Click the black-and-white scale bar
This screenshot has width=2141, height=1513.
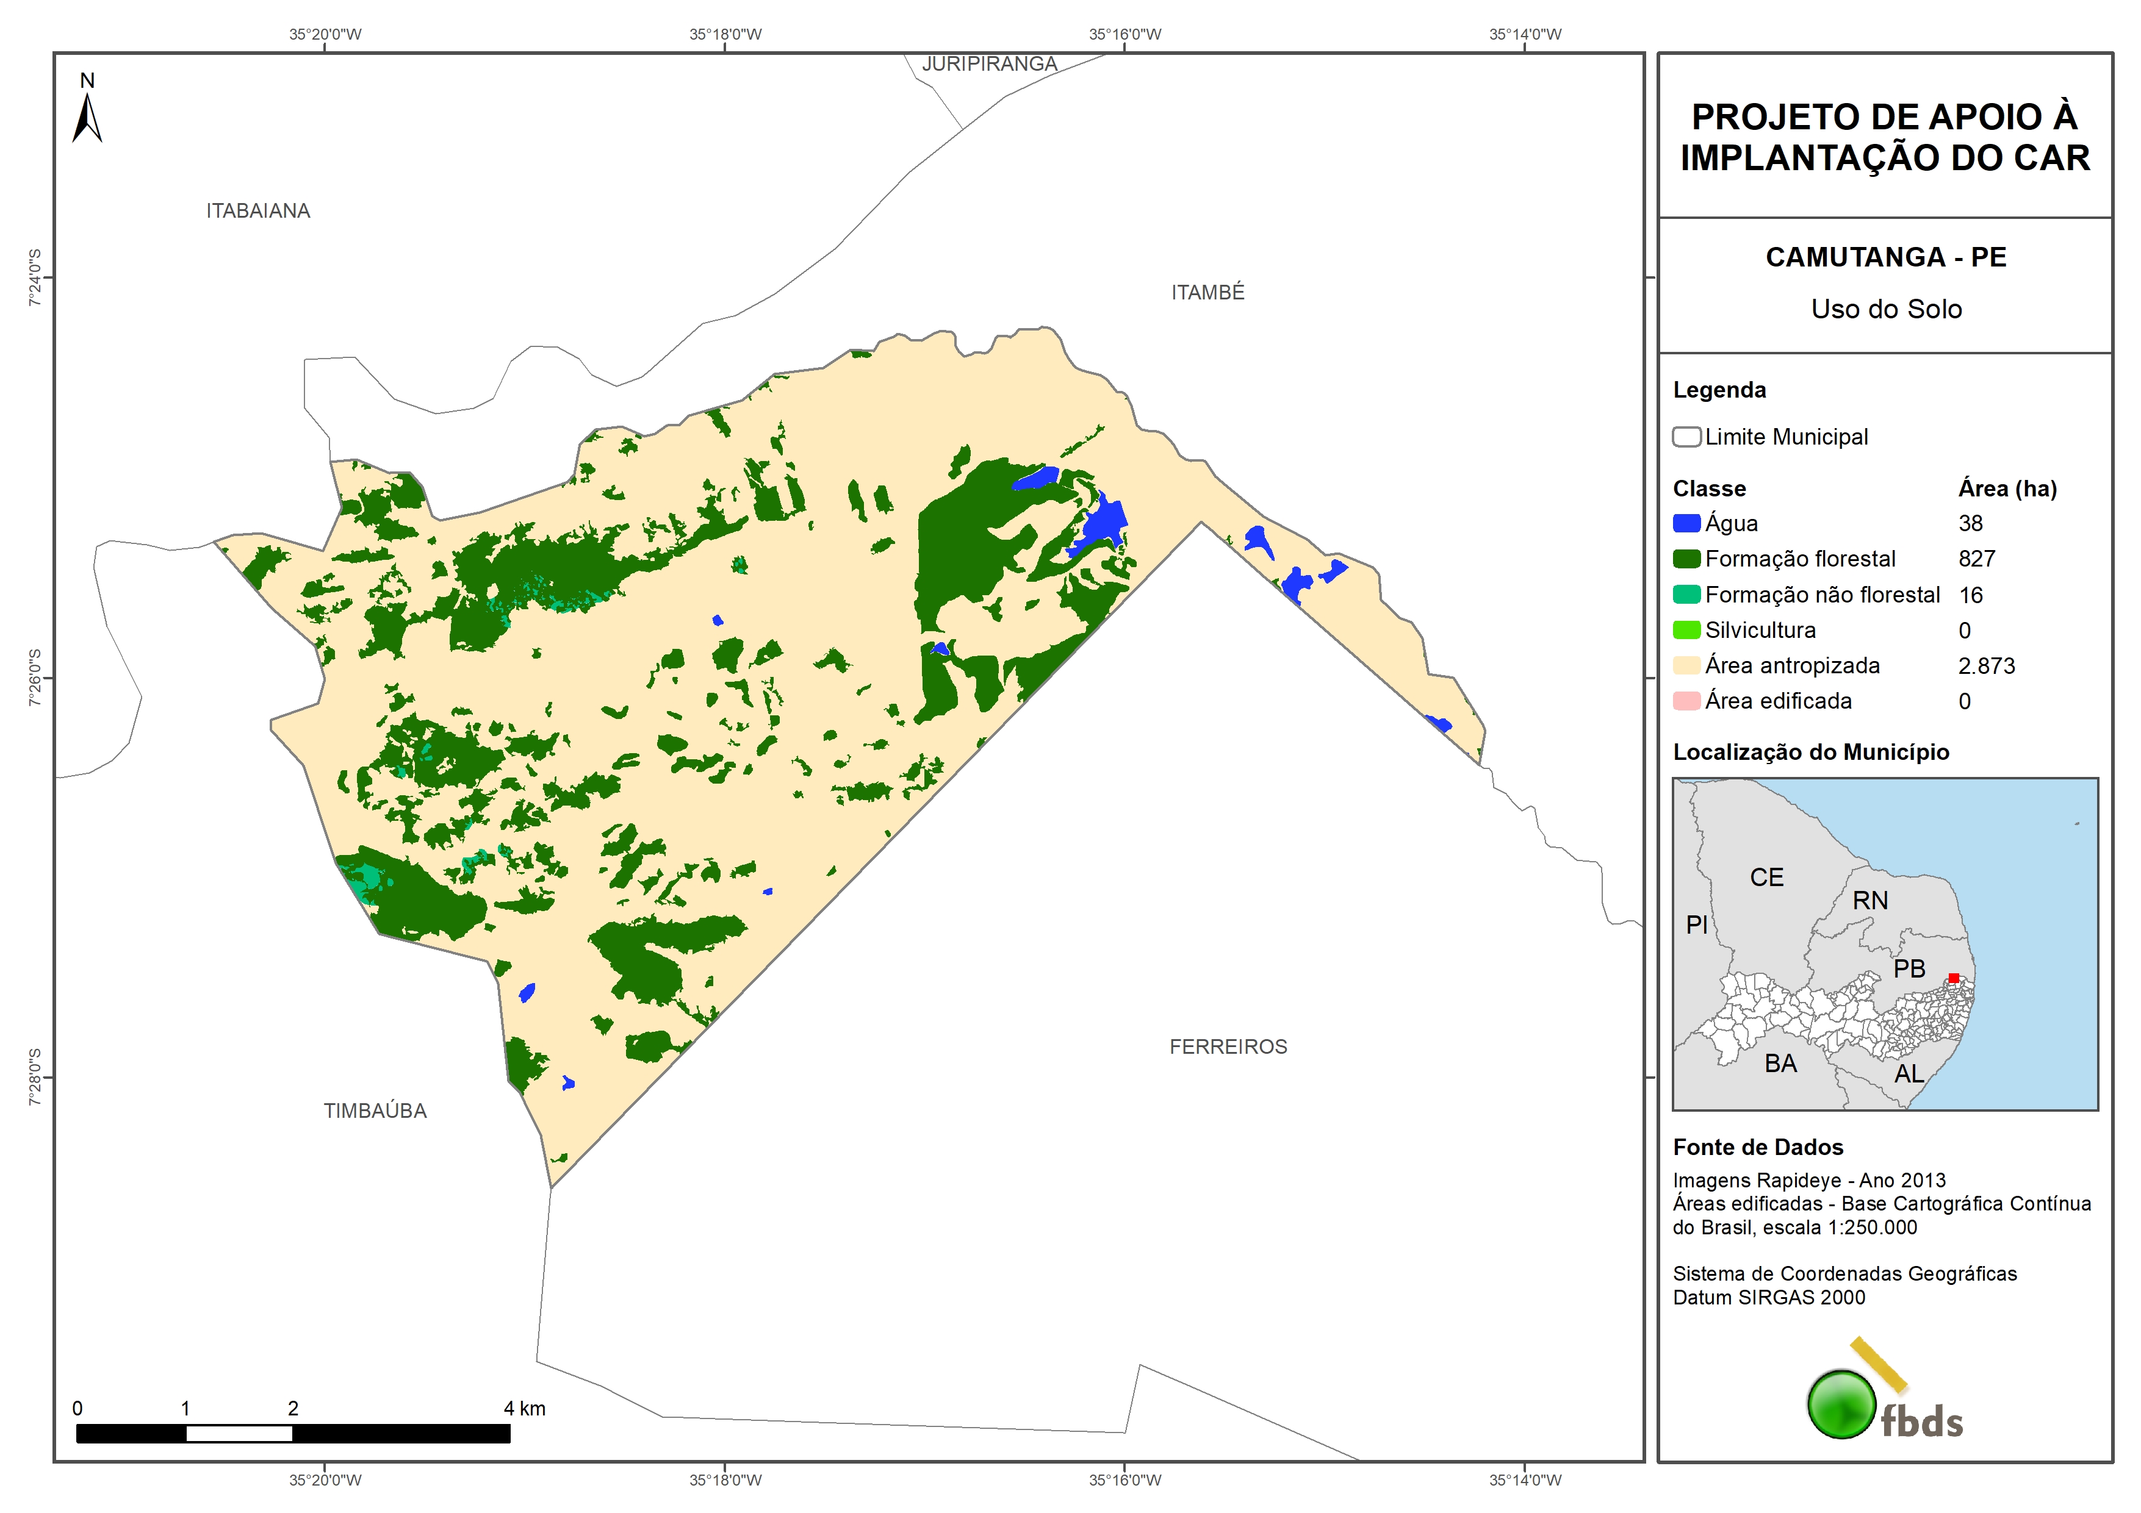293,1433
